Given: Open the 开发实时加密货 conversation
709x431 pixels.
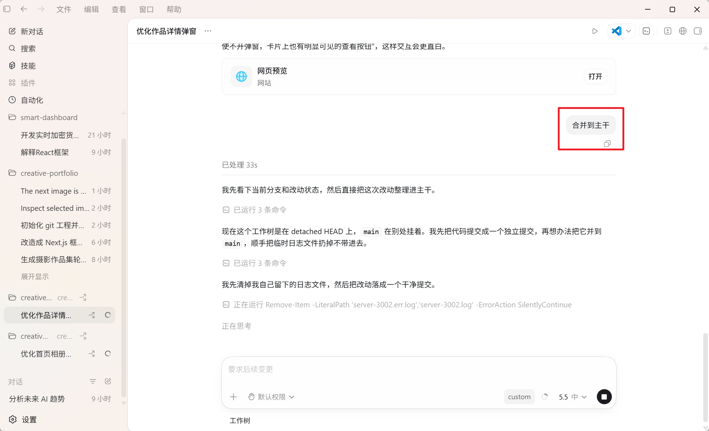Looking at the screenshot, I should coord(60,135).
